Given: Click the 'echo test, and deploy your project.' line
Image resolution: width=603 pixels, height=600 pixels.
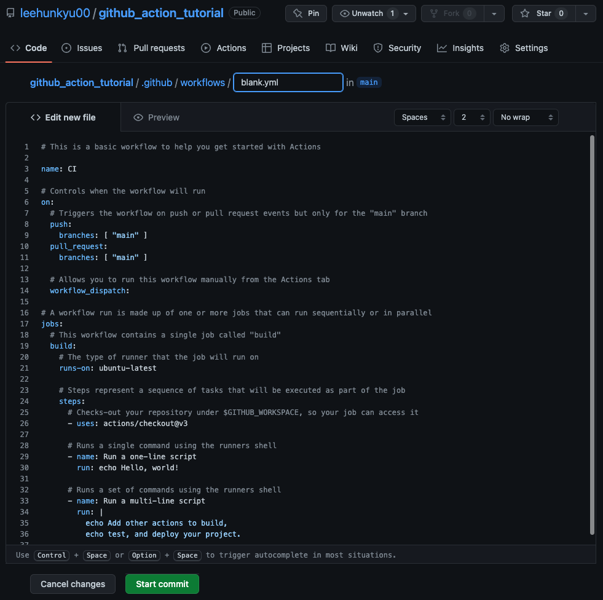Looking at the screenshot, I should tap(163, 534).
